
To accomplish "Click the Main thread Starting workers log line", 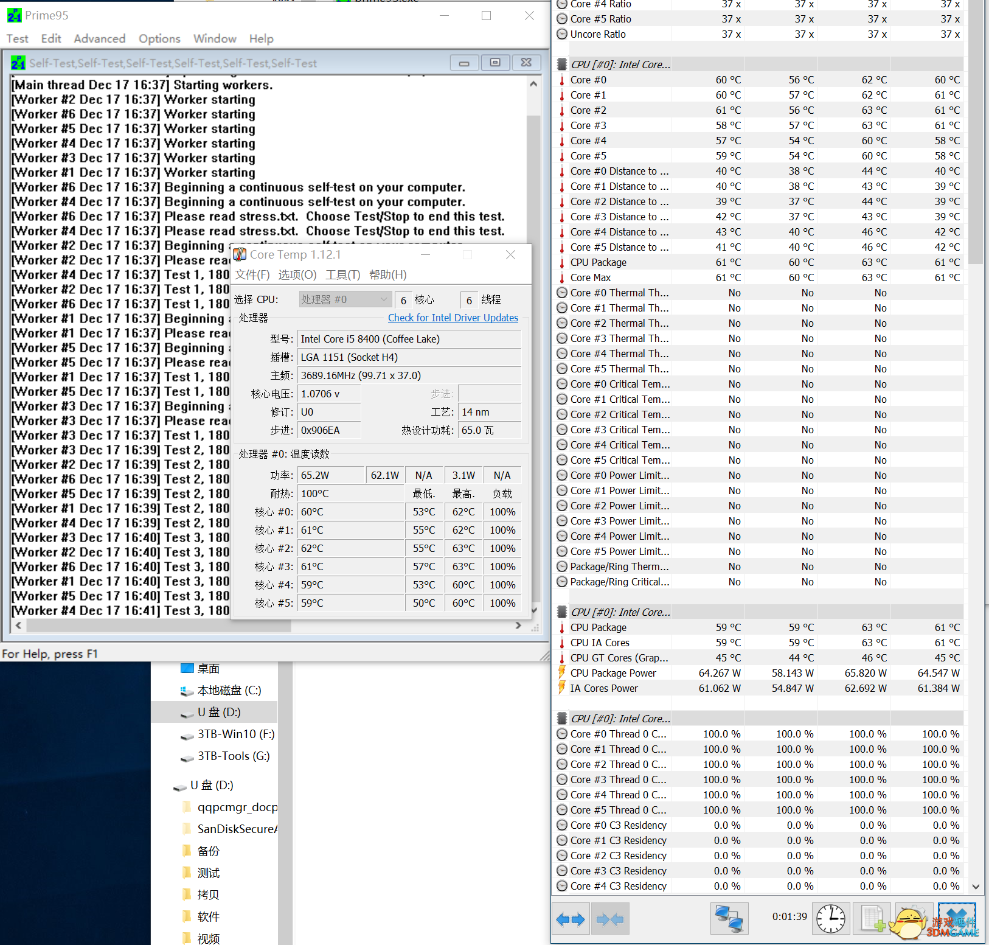I will (x=142, y=85).
